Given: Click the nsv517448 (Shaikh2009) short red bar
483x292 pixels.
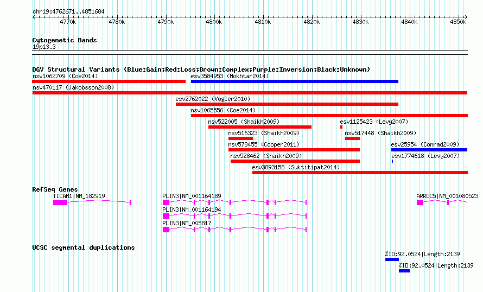Looking at the screenshot, I should 352,138.
